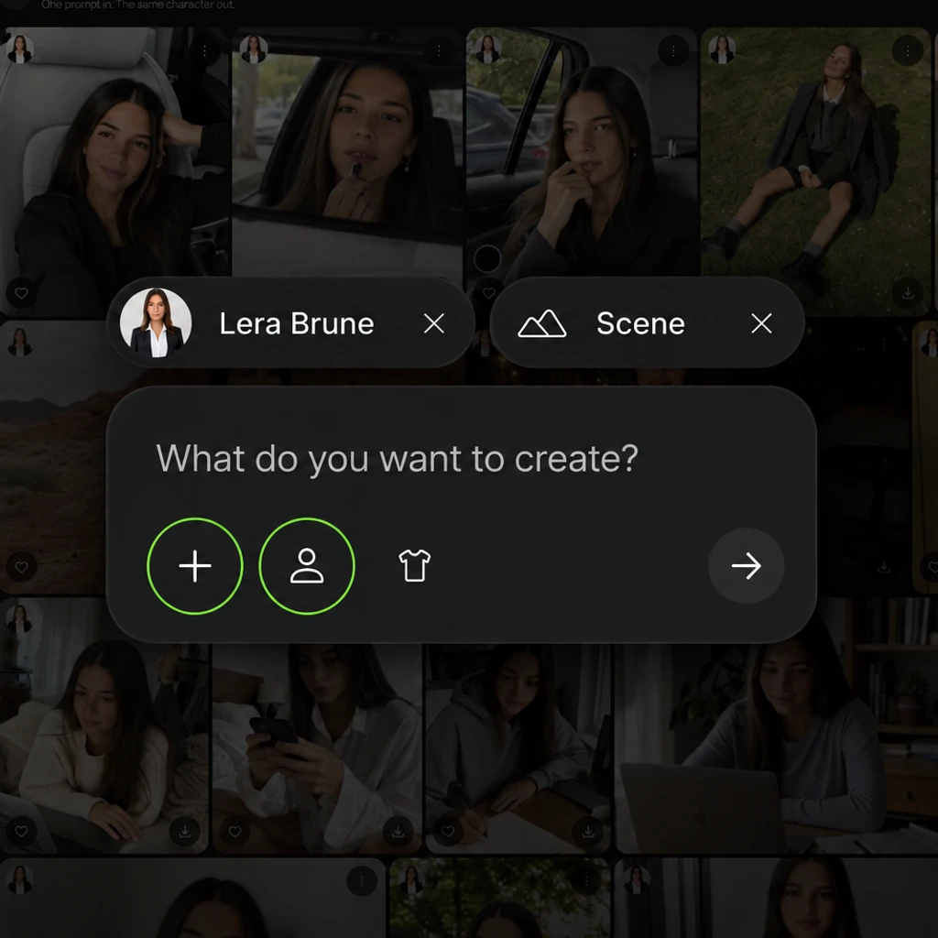Open three-dot menu on hand-to-lips car image

(x=673, y=51)
